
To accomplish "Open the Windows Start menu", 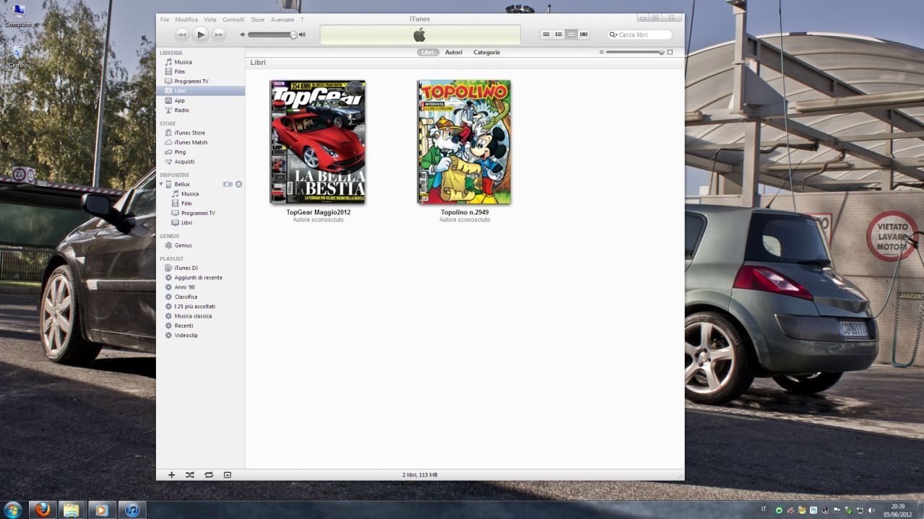I will 12,510.
